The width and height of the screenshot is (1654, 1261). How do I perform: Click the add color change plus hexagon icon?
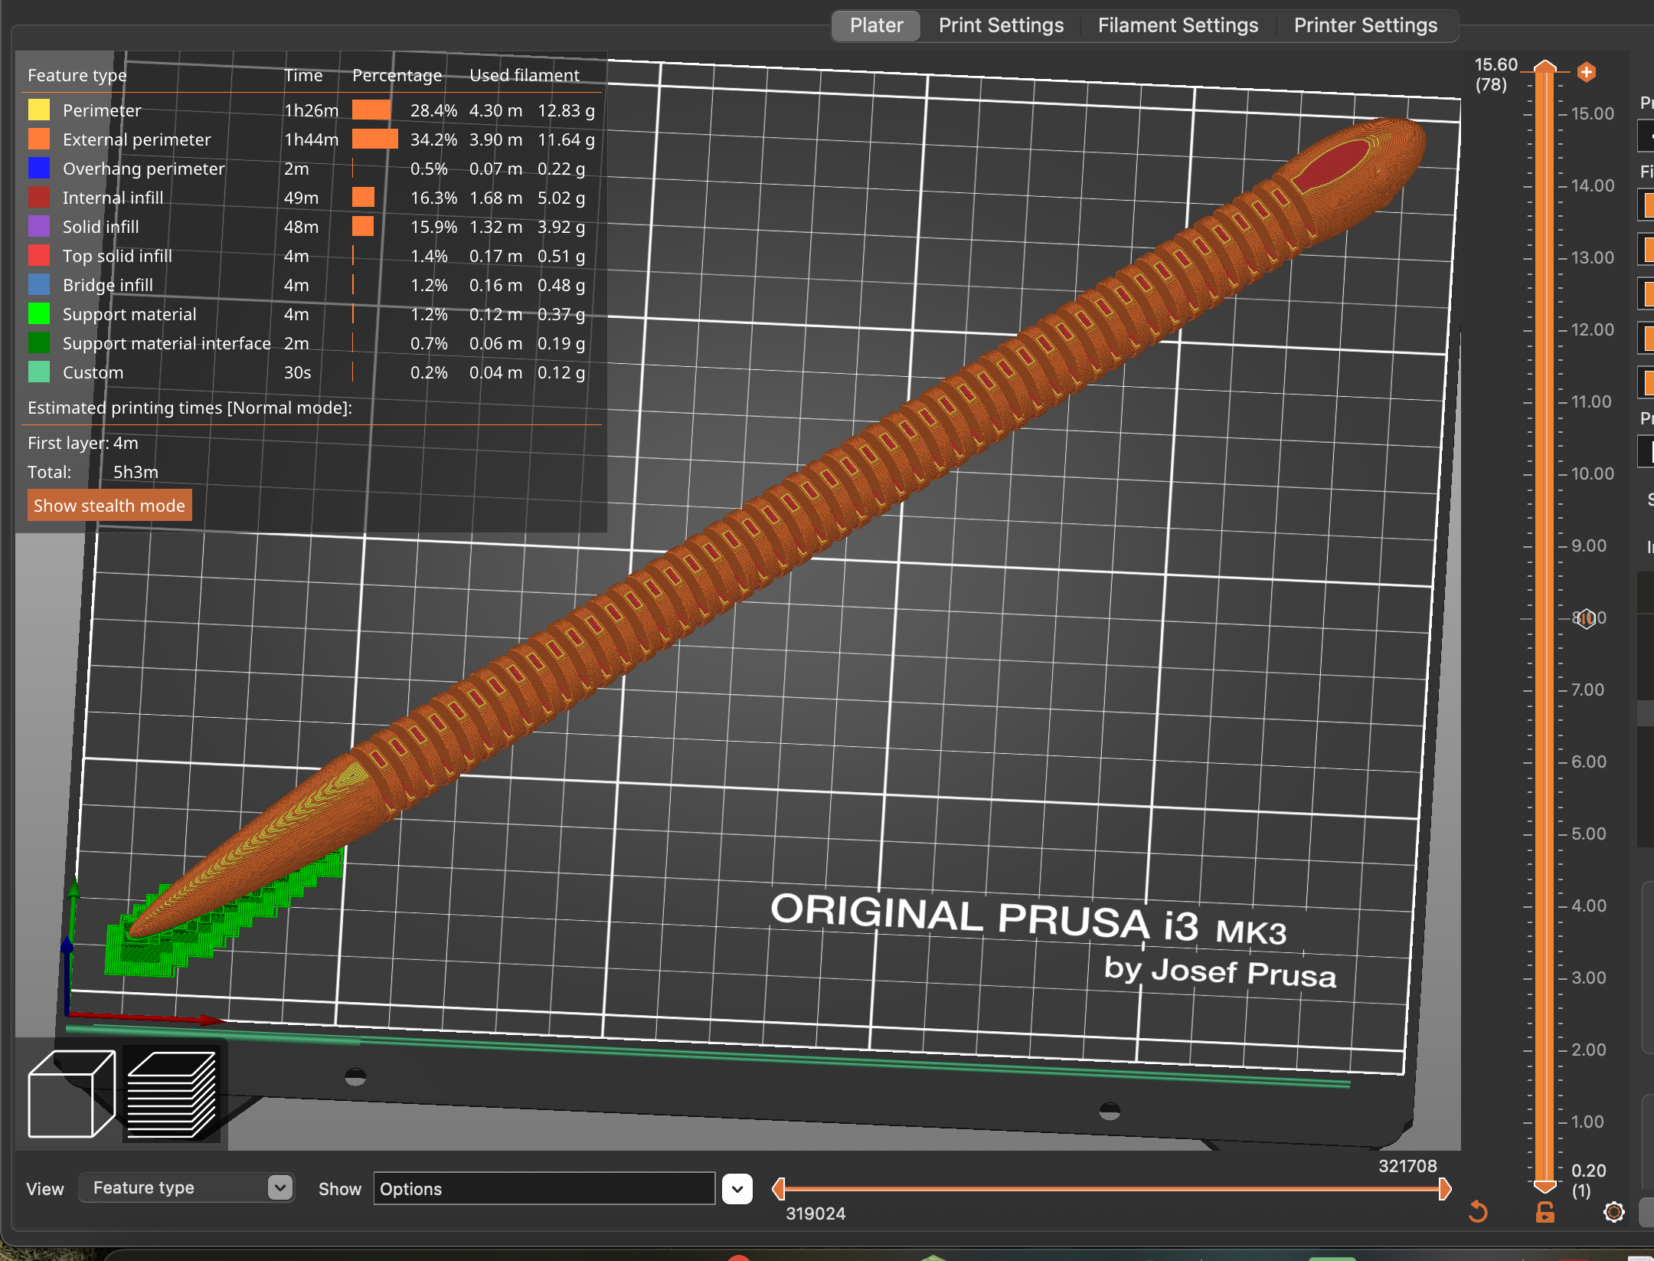coord(1587,72)
